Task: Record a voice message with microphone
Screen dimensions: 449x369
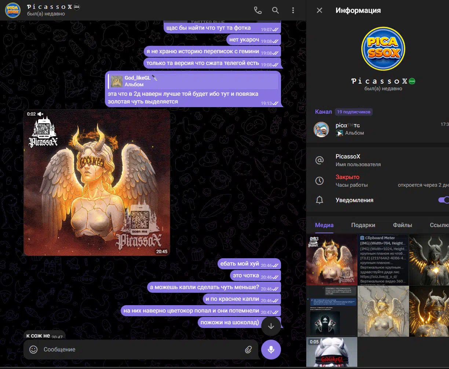Action: 271,350
